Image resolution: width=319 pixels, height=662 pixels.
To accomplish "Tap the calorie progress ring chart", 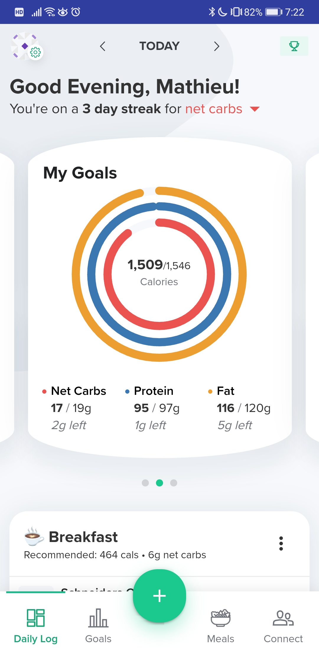I will point(159,274).
